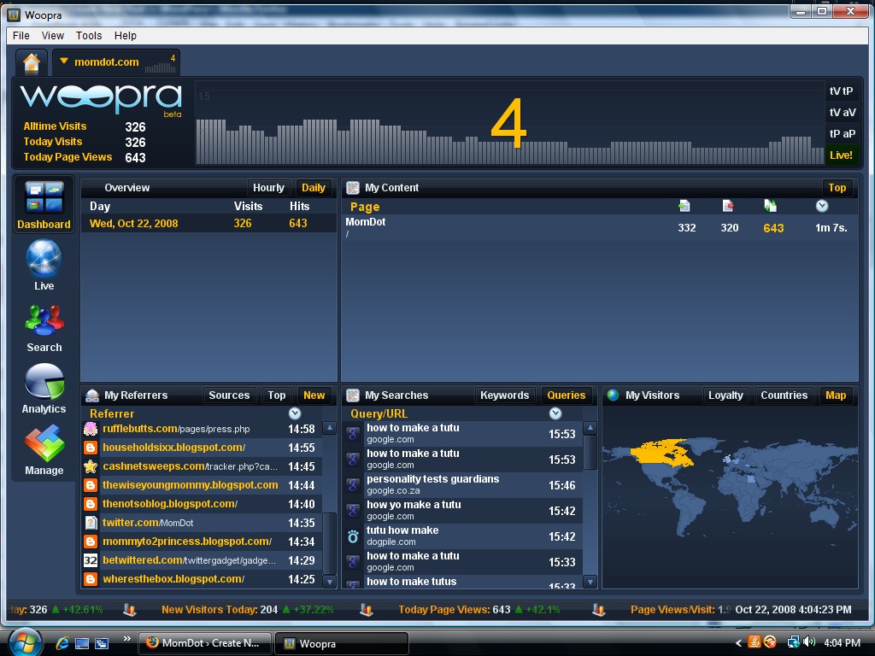
Task: Toggle My Referrers Sources view
Action: coord(229,395)
